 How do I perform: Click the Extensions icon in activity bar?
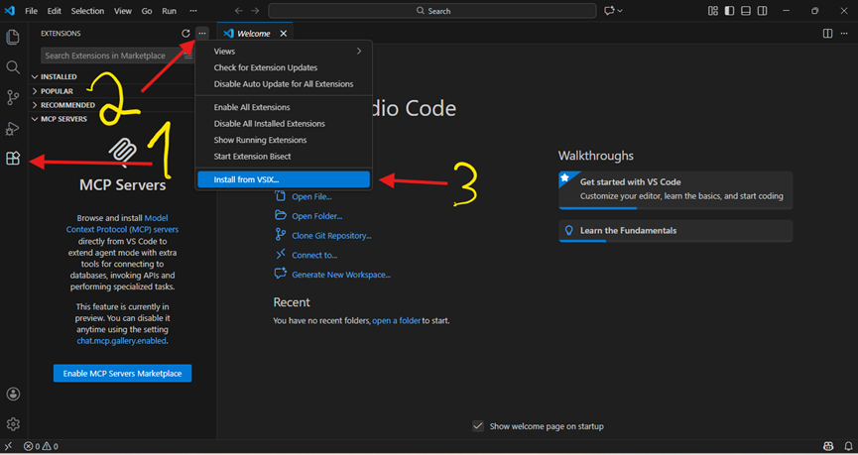click(13, 159)
